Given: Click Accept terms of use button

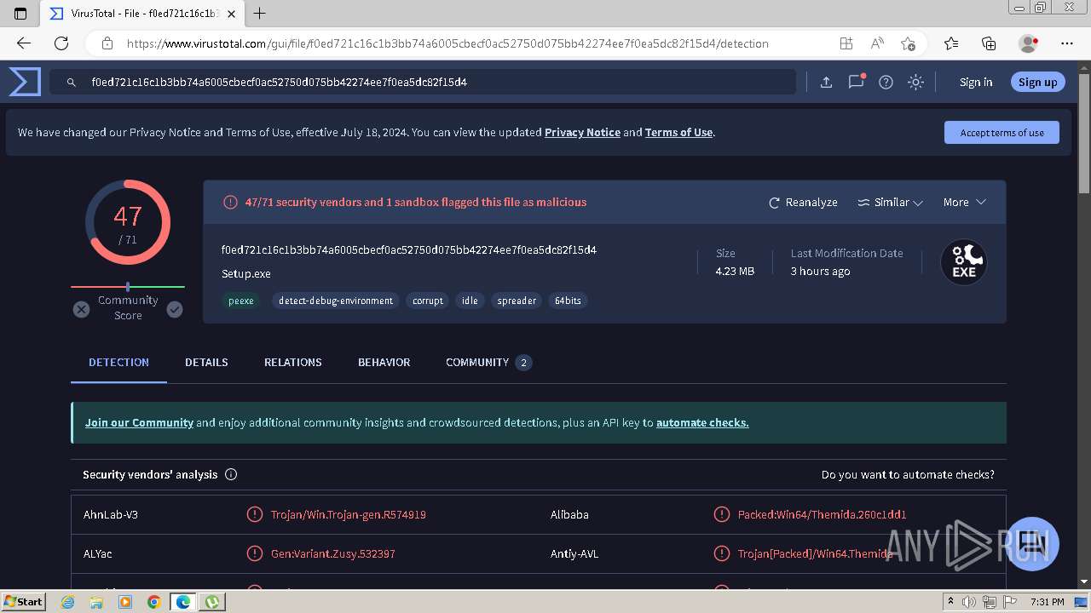Looking at the screenshot, I should click(x=1002, y=132).
